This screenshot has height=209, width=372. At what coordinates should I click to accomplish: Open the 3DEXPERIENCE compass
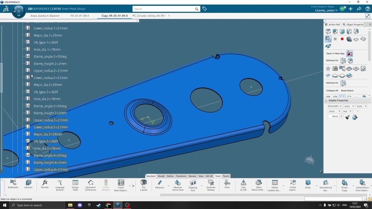[x=19, y=11]
